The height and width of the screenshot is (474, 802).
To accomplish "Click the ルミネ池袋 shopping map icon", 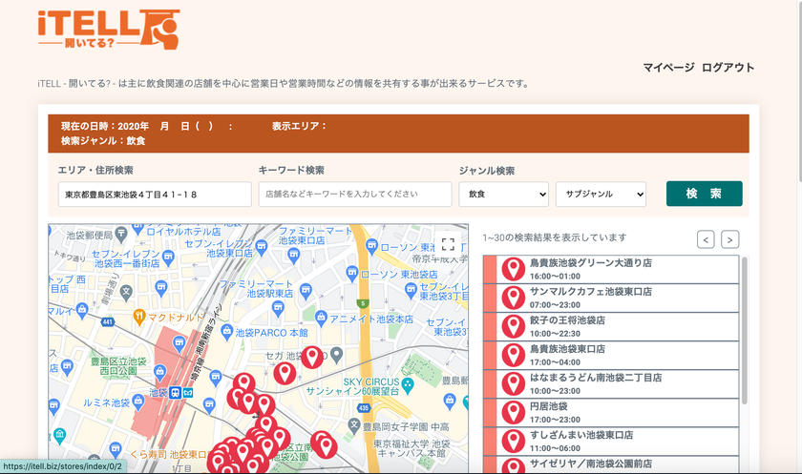I will [137, 402].
